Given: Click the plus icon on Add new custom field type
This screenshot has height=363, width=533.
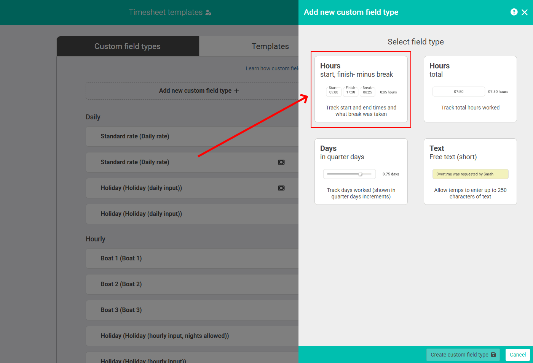Looking at the screenshot, I should coord(237,90).
